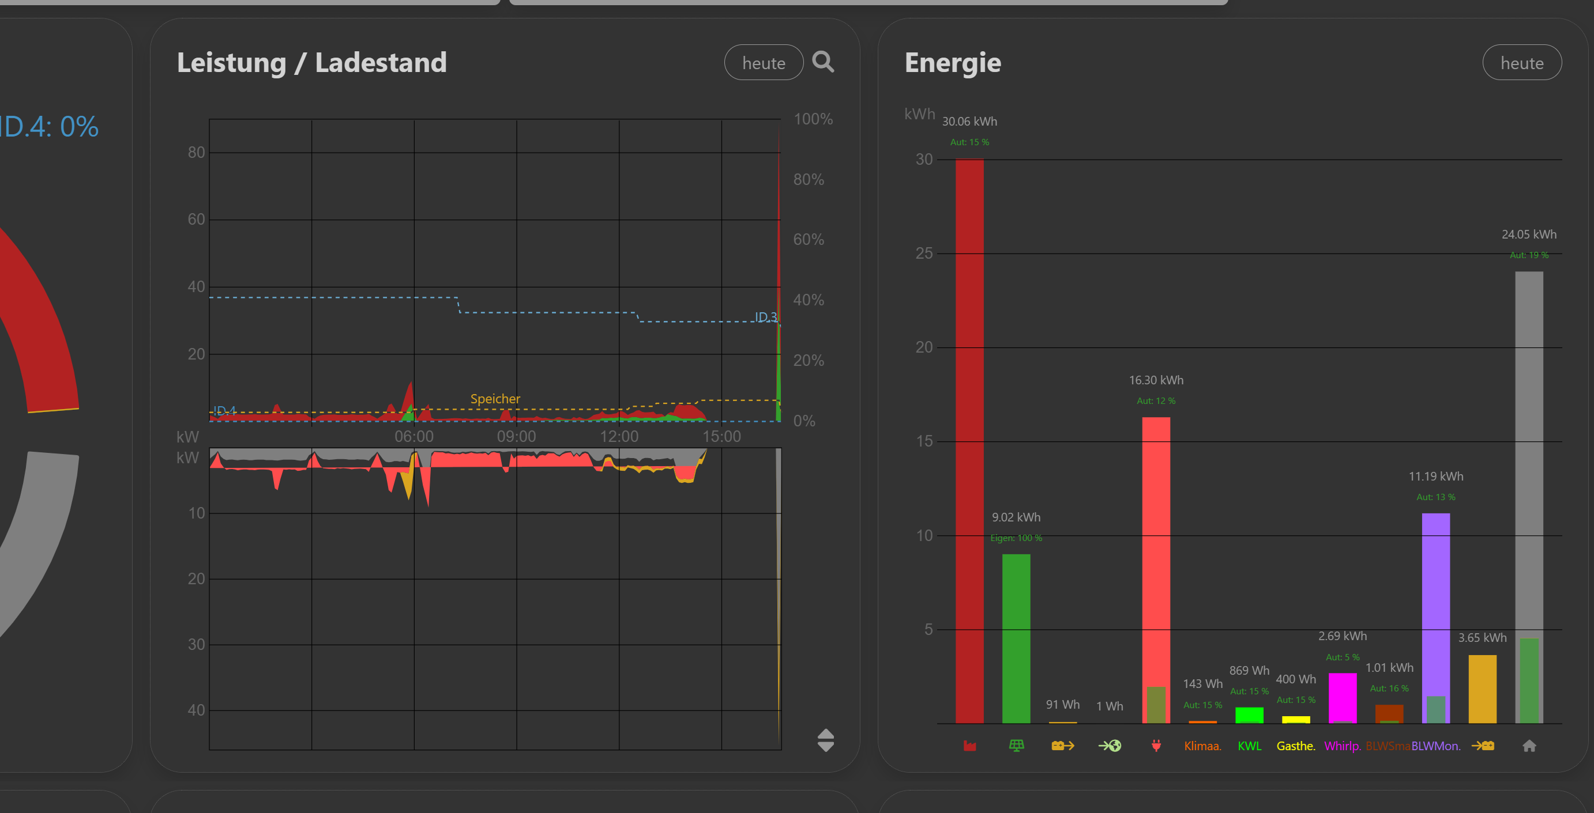Click the battery charge arrow icon
The image size is (1594, 813).
[1483, 746]
